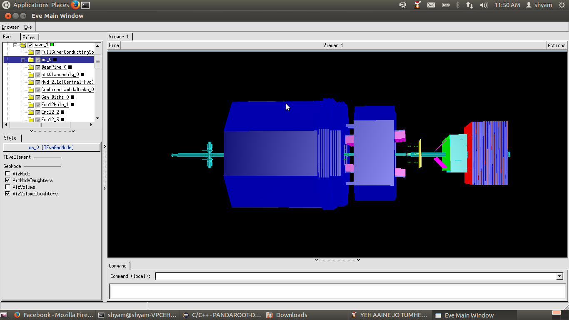The height and width of the screenshot is (320, 569).
Task: Open the viewer Actions button
Action: point(557,45)
